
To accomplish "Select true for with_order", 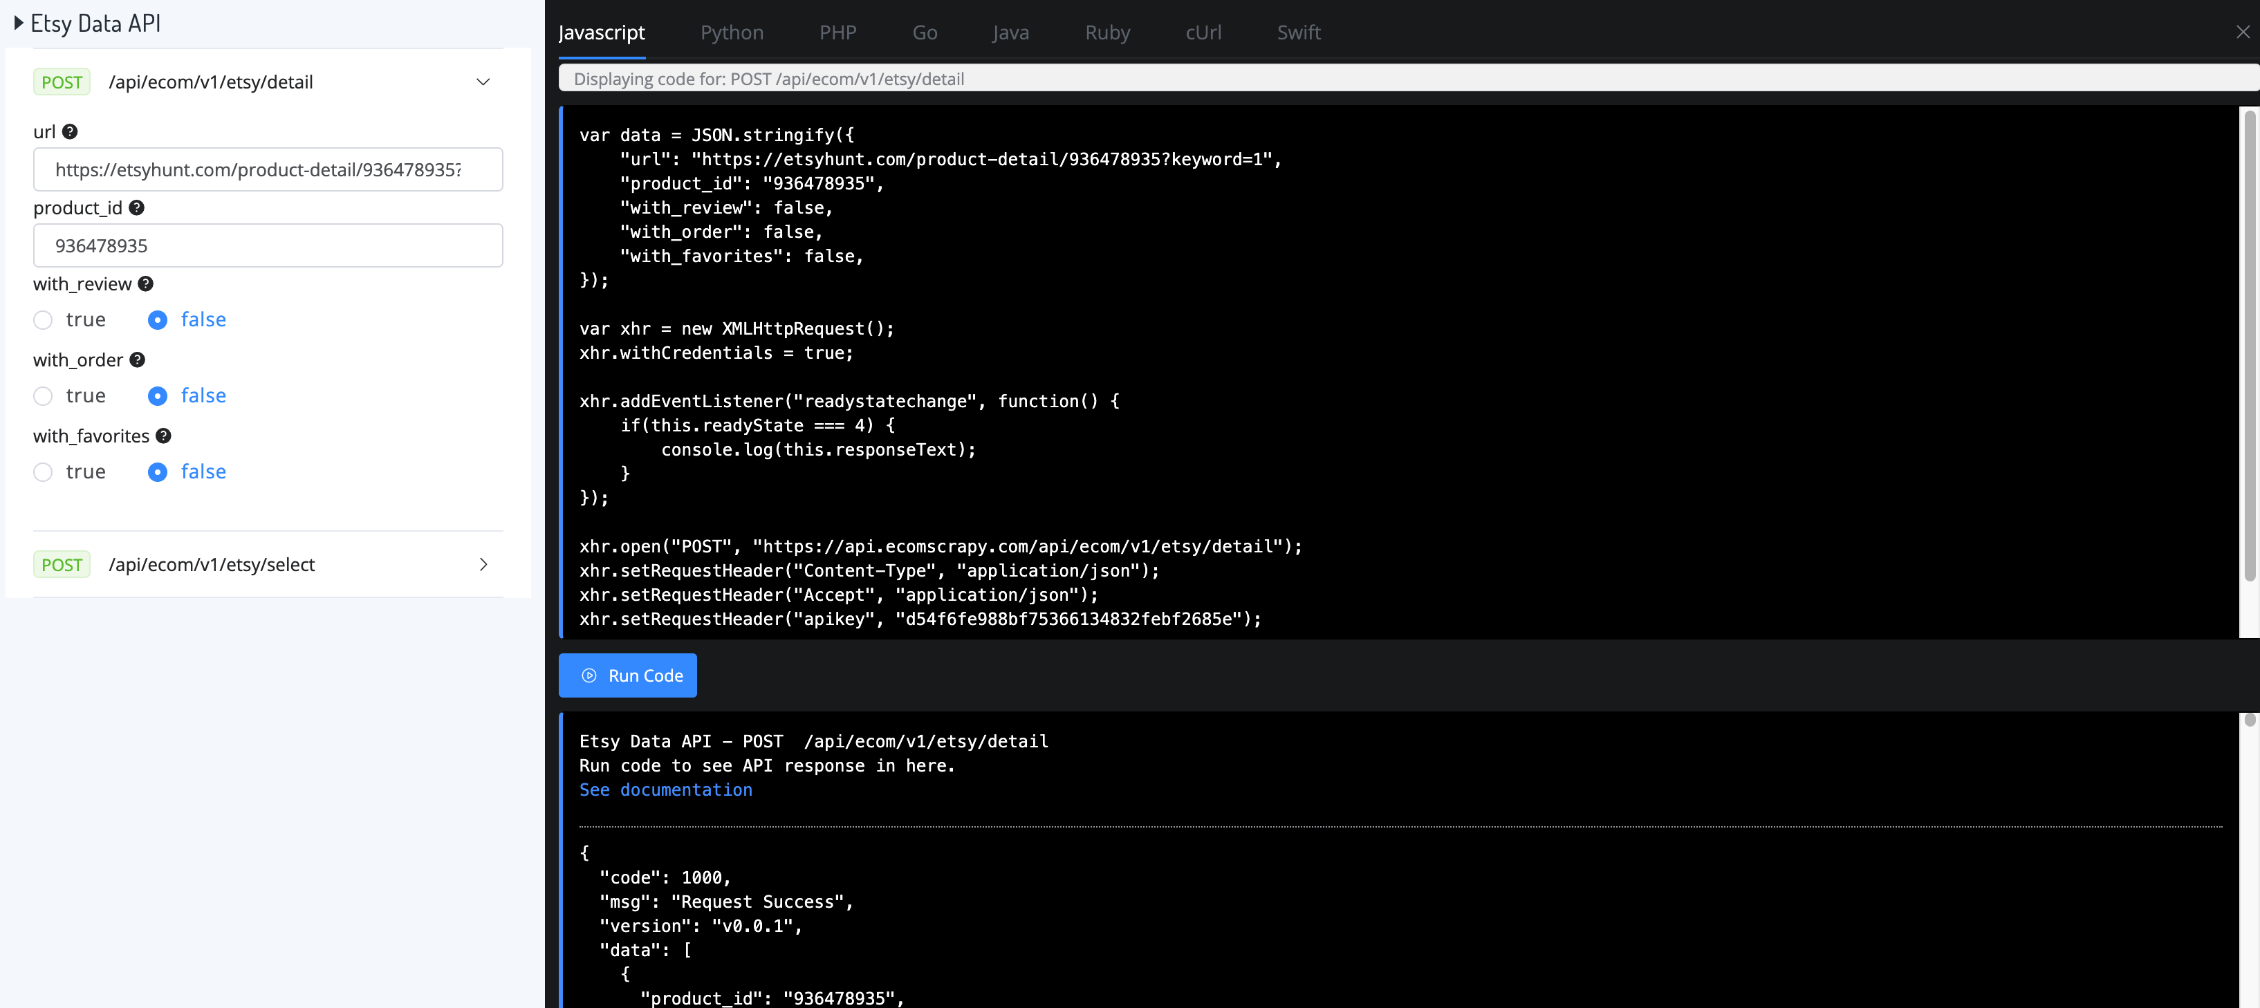I will click(x=43, y=397).
